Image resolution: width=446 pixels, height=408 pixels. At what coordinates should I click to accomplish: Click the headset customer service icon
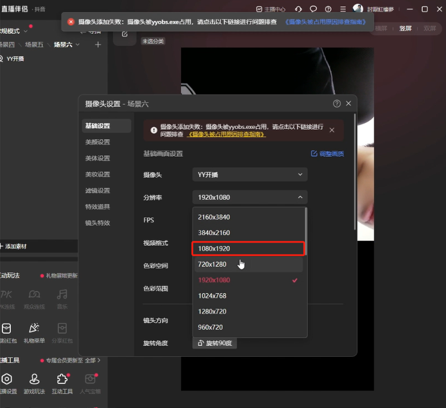coord(298,9)
